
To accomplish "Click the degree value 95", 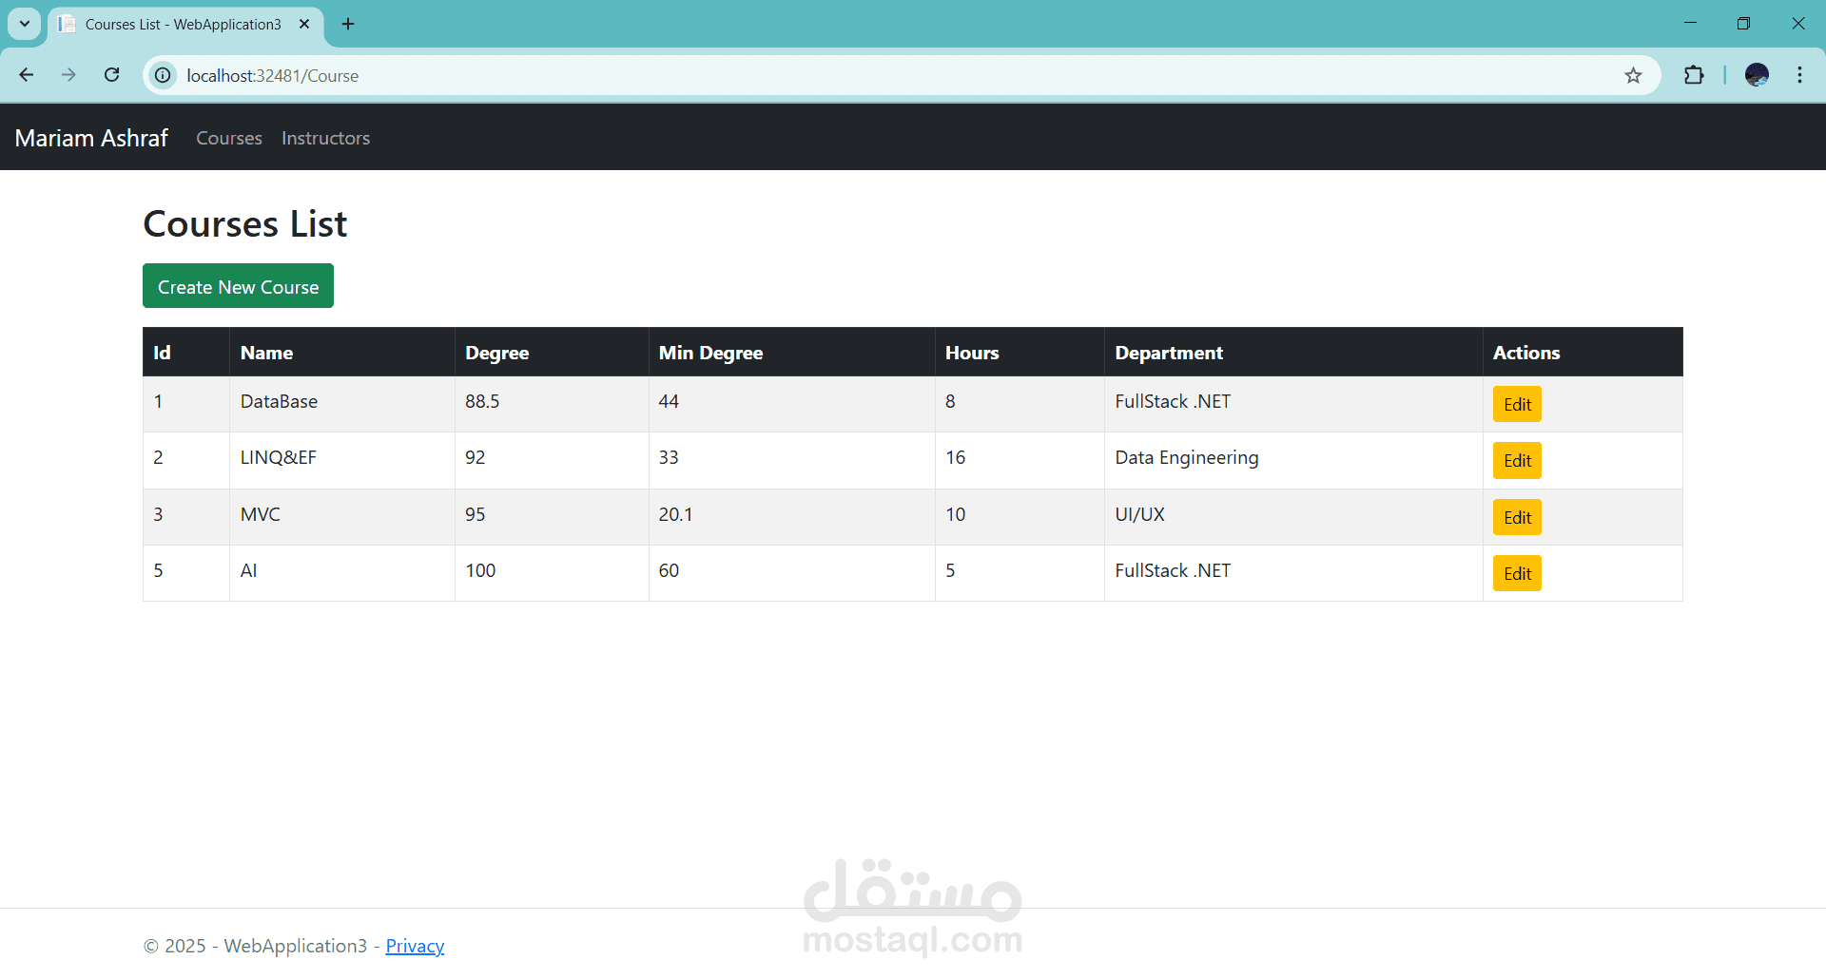I will 475,514.
